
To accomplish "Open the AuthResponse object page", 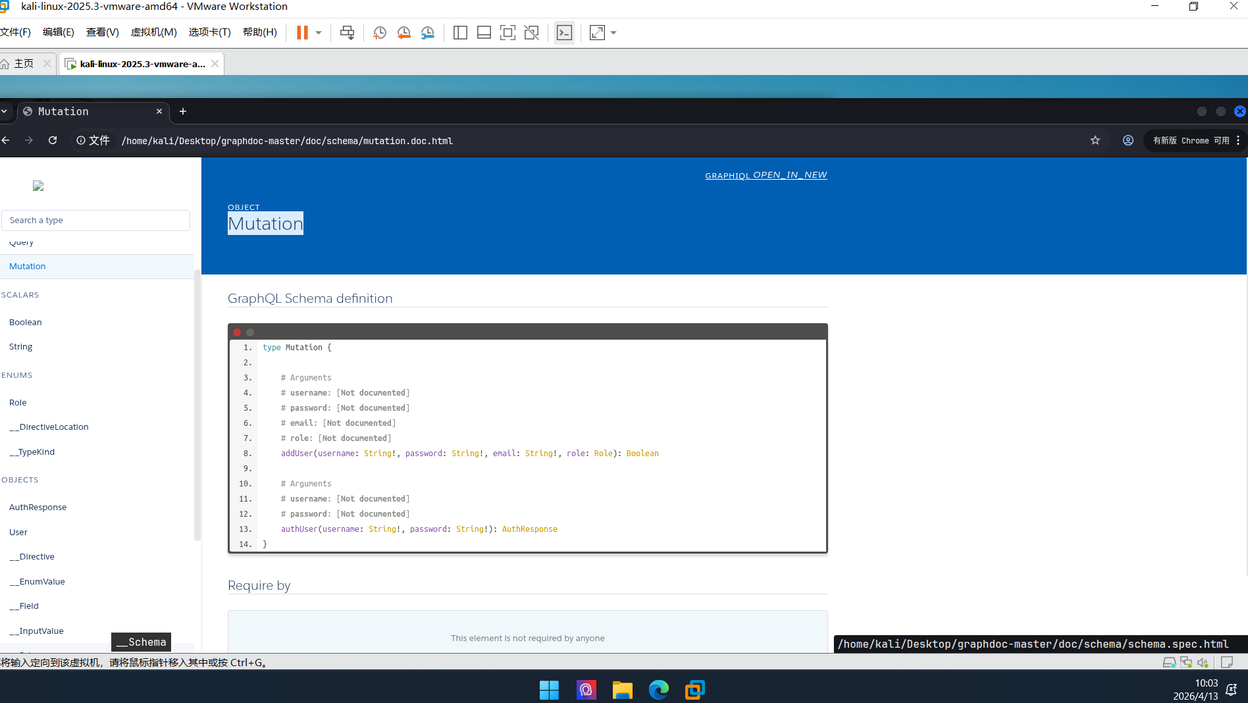I will [38, 508].
